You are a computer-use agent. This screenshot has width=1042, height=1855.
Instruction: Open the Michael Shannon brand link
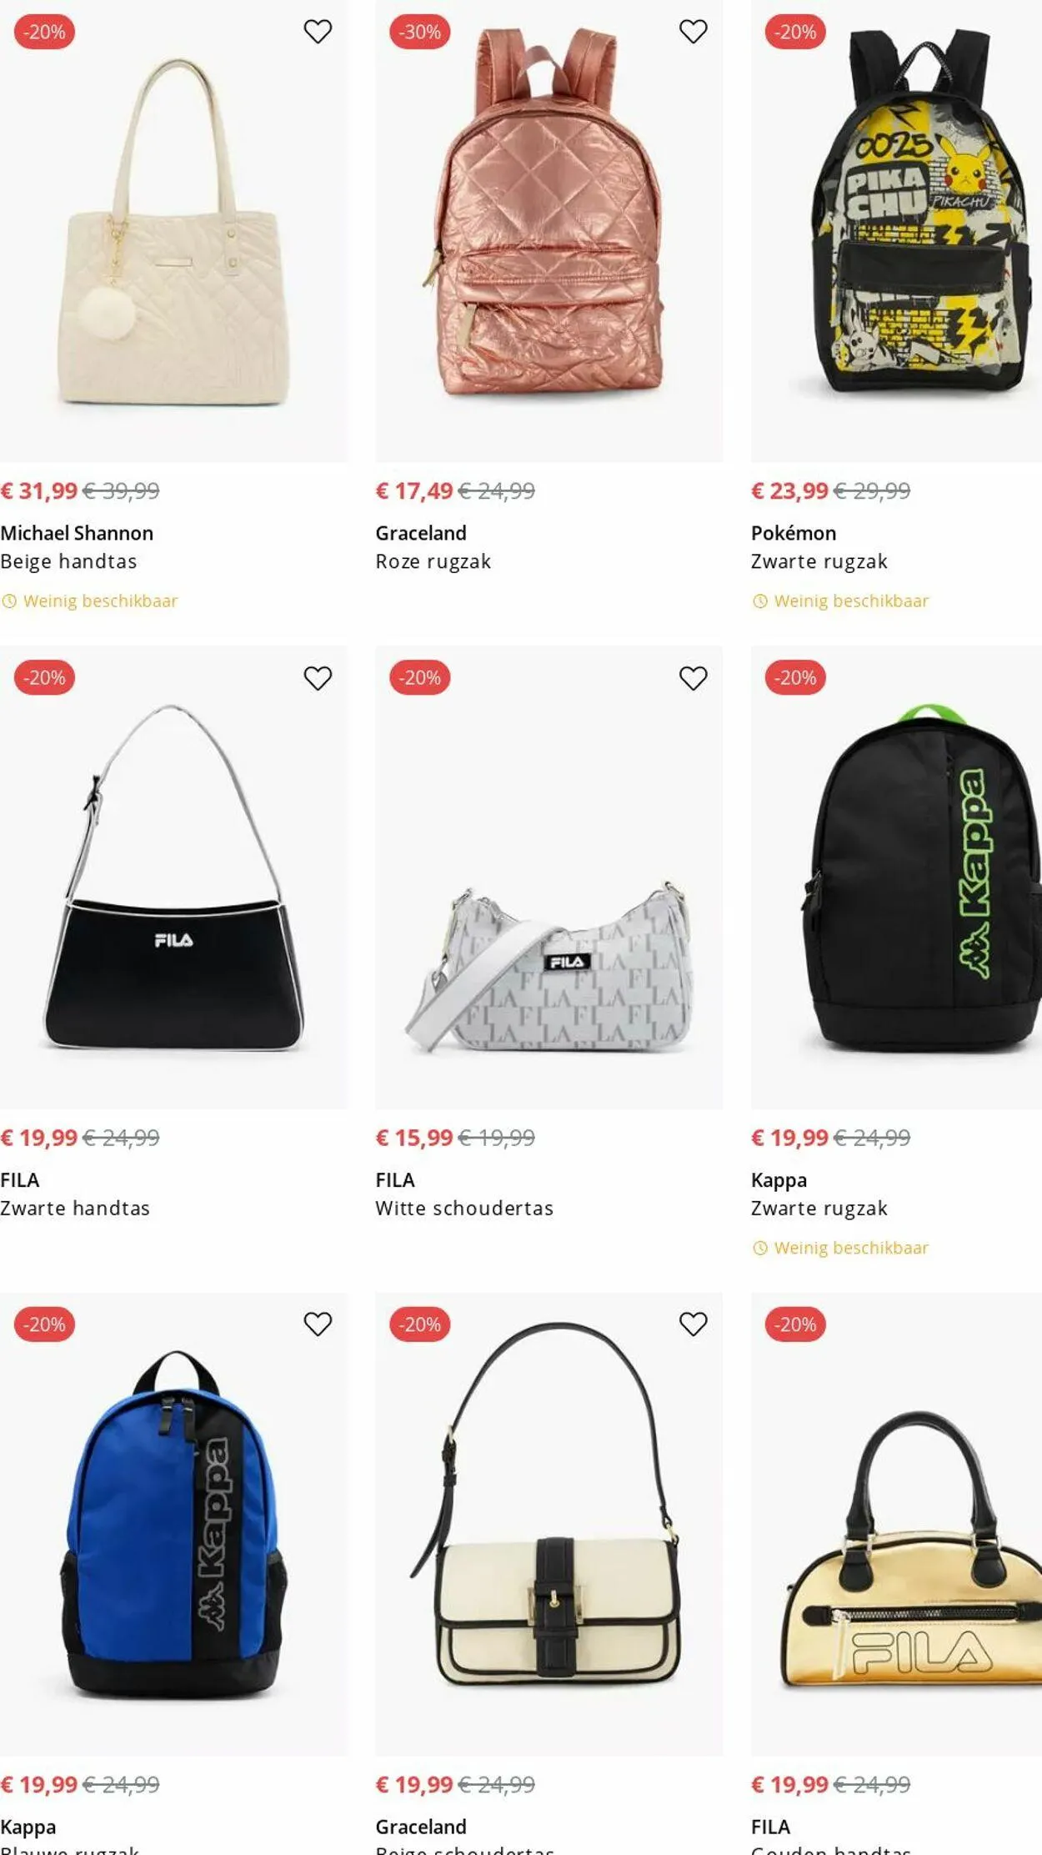[x=77, y=533]
